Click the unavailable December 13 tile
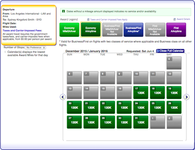Screen dimensions: 195x150 click(74, 93)
